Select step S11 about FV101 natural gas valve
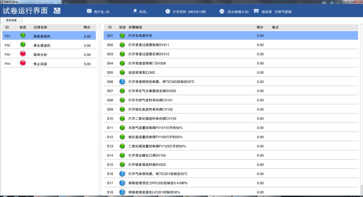Image resolution: width=363 pixels, height=197 pixels. tap(155, 128)
